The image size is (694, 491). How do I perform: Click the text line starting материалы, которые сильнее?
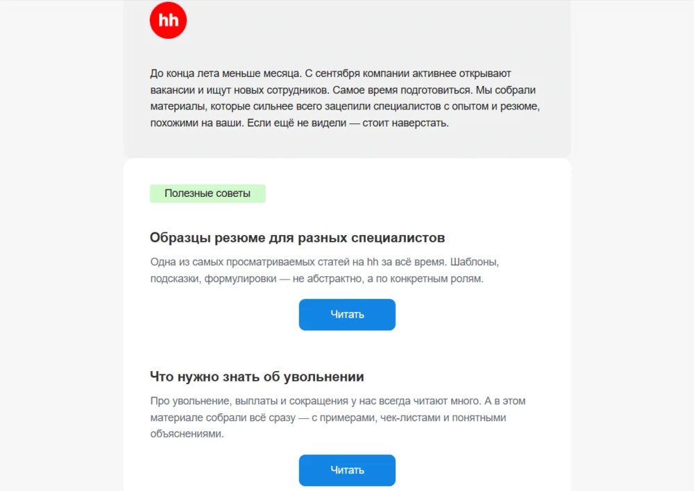pyautogui.click(x=345, y=107)
